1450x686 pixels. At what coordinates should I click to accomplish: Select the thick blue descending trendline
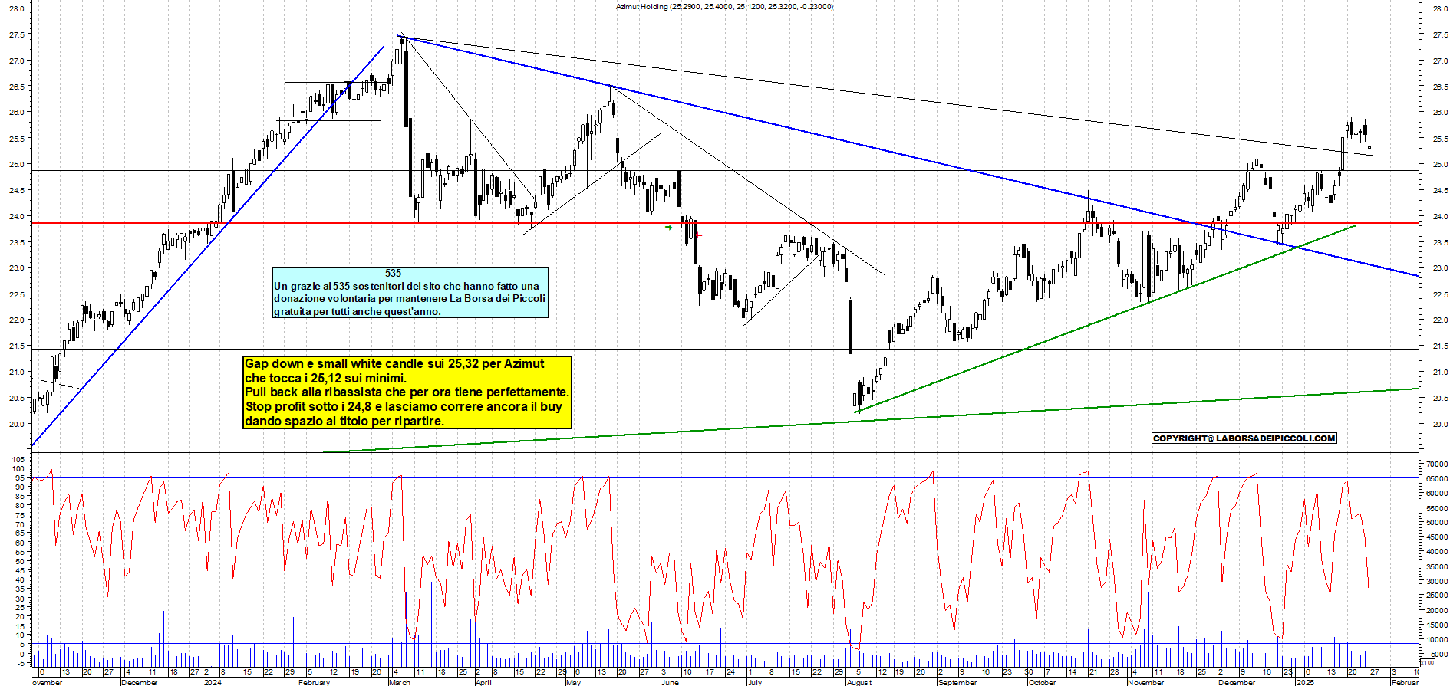pyautogui.click(x=908, y=156)
